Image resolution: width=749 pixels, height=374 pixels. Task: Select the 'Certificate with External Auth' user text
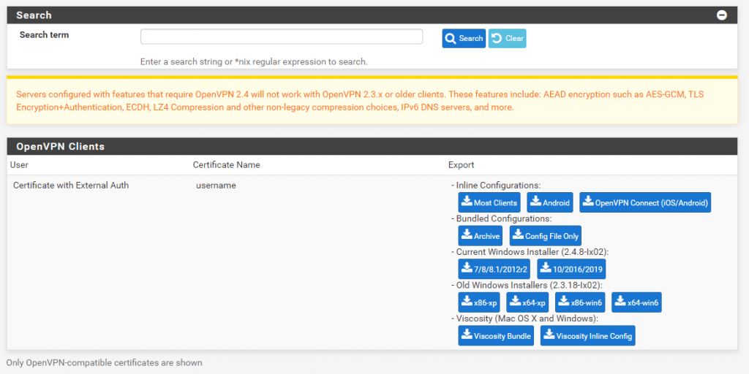(71, 186)
